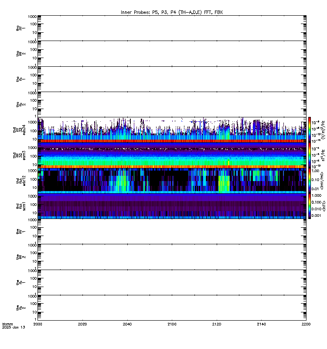The width and height of the screenshot is (327, 349).
Task: Click the '10' y-axis tick of the the fb 2 panel
Action: click(x=34, y=312)
